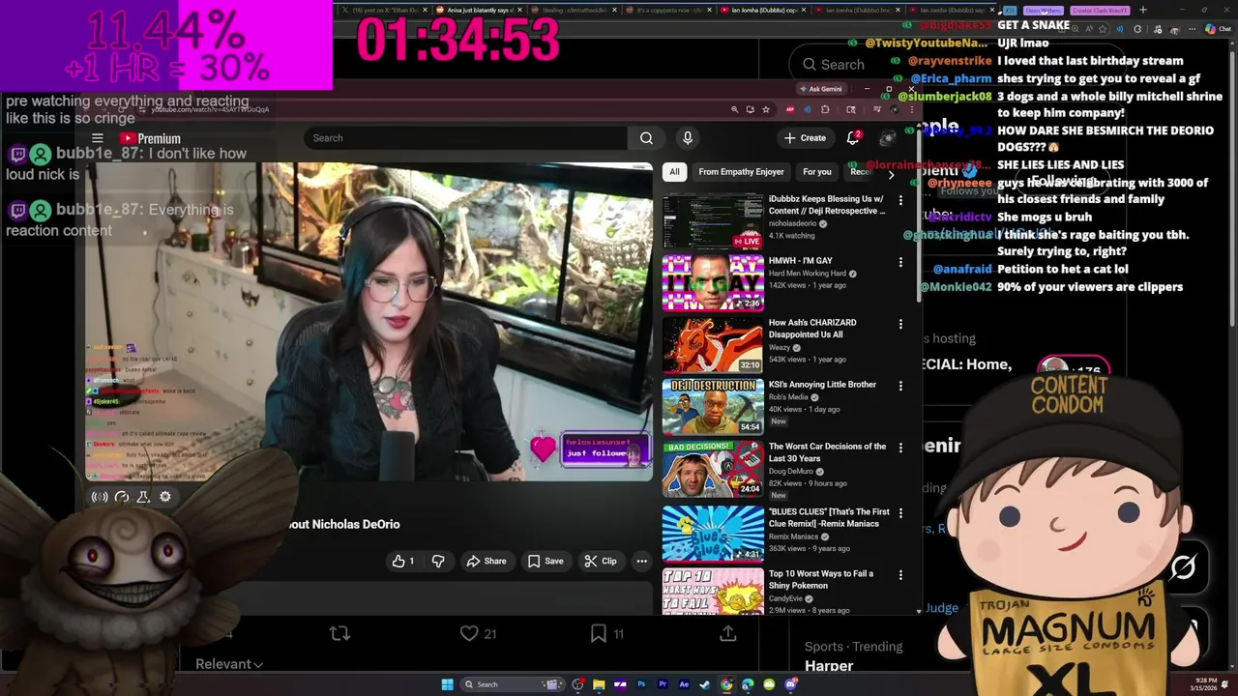Open new browser tab with plus button
1238x696 pixels.
click(x=1142, y=10)
